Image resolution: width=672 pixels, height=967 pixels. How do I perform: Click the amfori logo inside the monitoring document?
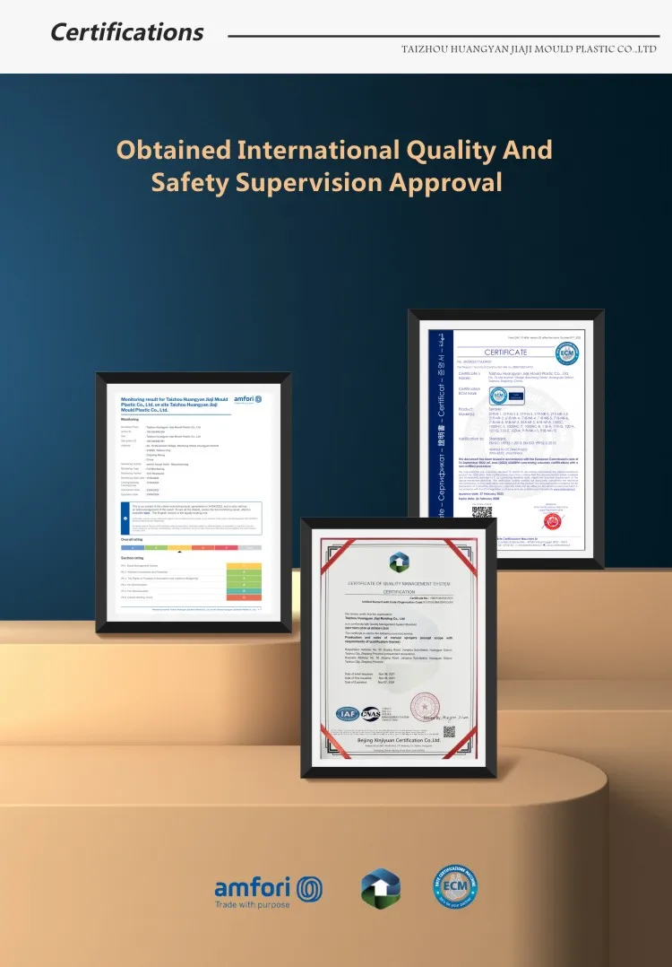[247, 399]
